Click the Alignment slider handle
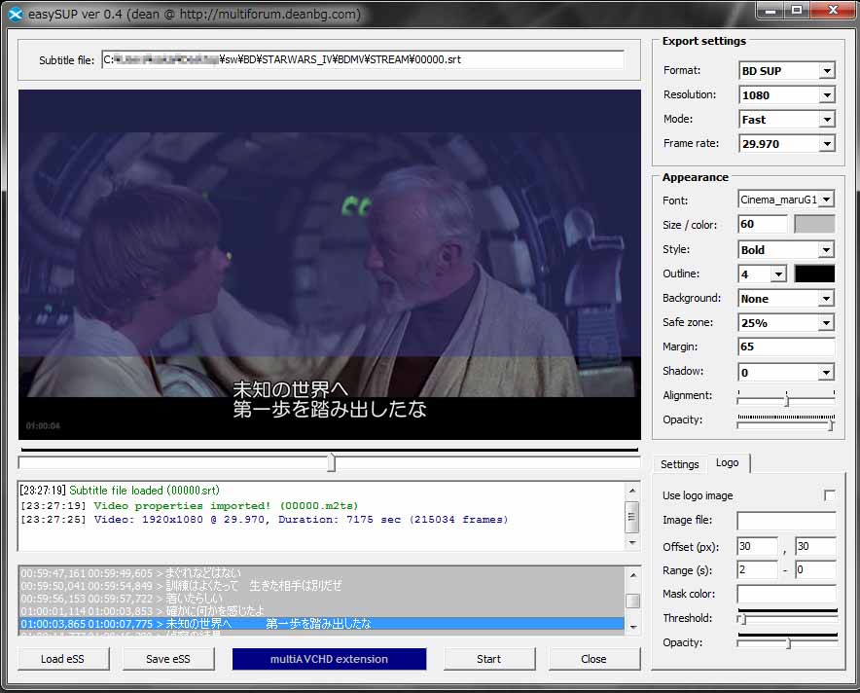Image resolution: width=860 pixels, height=693 pixels. point(786,399)
